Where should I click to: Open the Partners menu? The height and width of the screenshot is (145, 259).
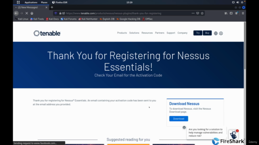(x=159, y=33)
